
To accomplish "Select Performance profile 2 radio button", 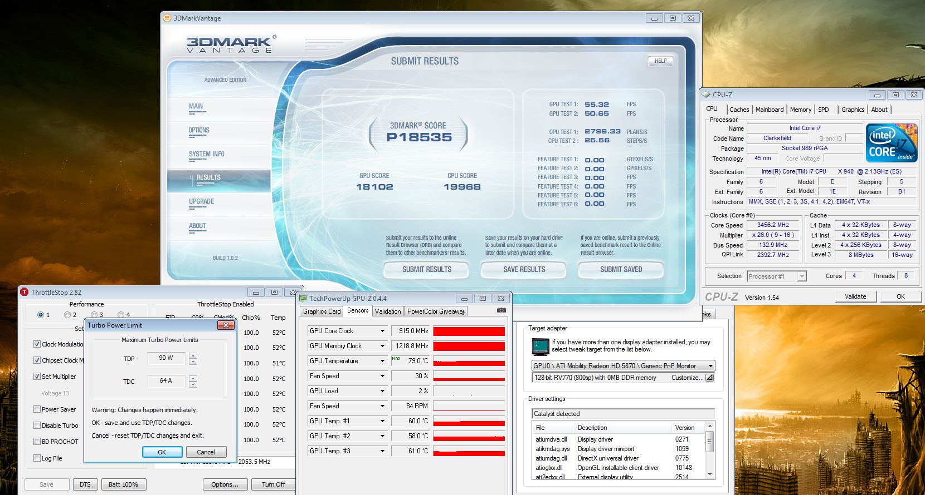I will coord(67,315).
